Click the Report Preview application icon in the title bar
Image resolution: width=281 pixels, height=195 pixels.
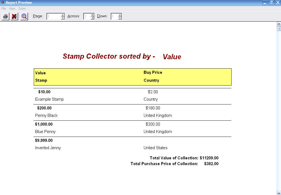click(x=2, y=2)
